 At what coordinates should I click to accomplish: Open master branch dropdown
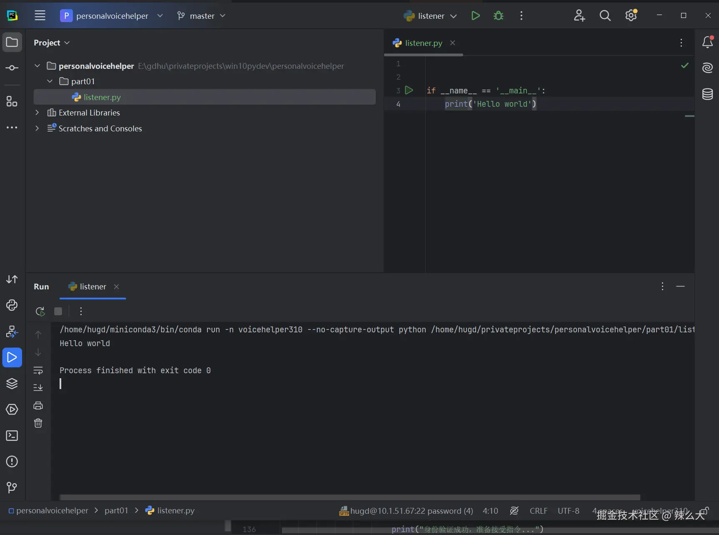201,16
